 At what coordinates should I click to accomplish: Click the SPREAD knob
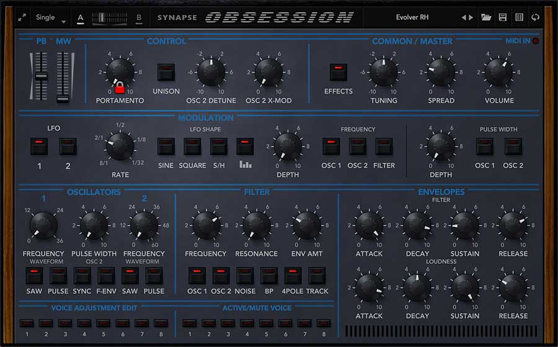click(441, 72)
